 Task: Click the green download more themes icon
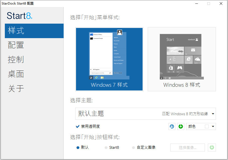pyautogui.click(x=181, y=126)
